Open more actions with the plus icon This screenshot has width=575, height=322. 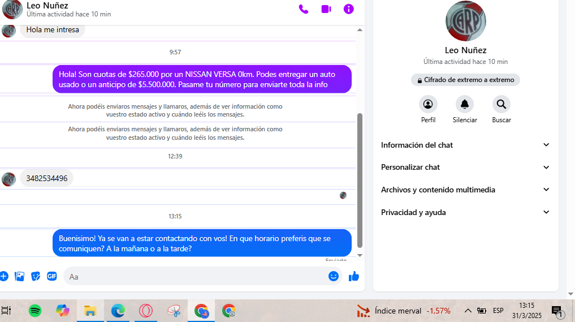click(x=3, y=276)
